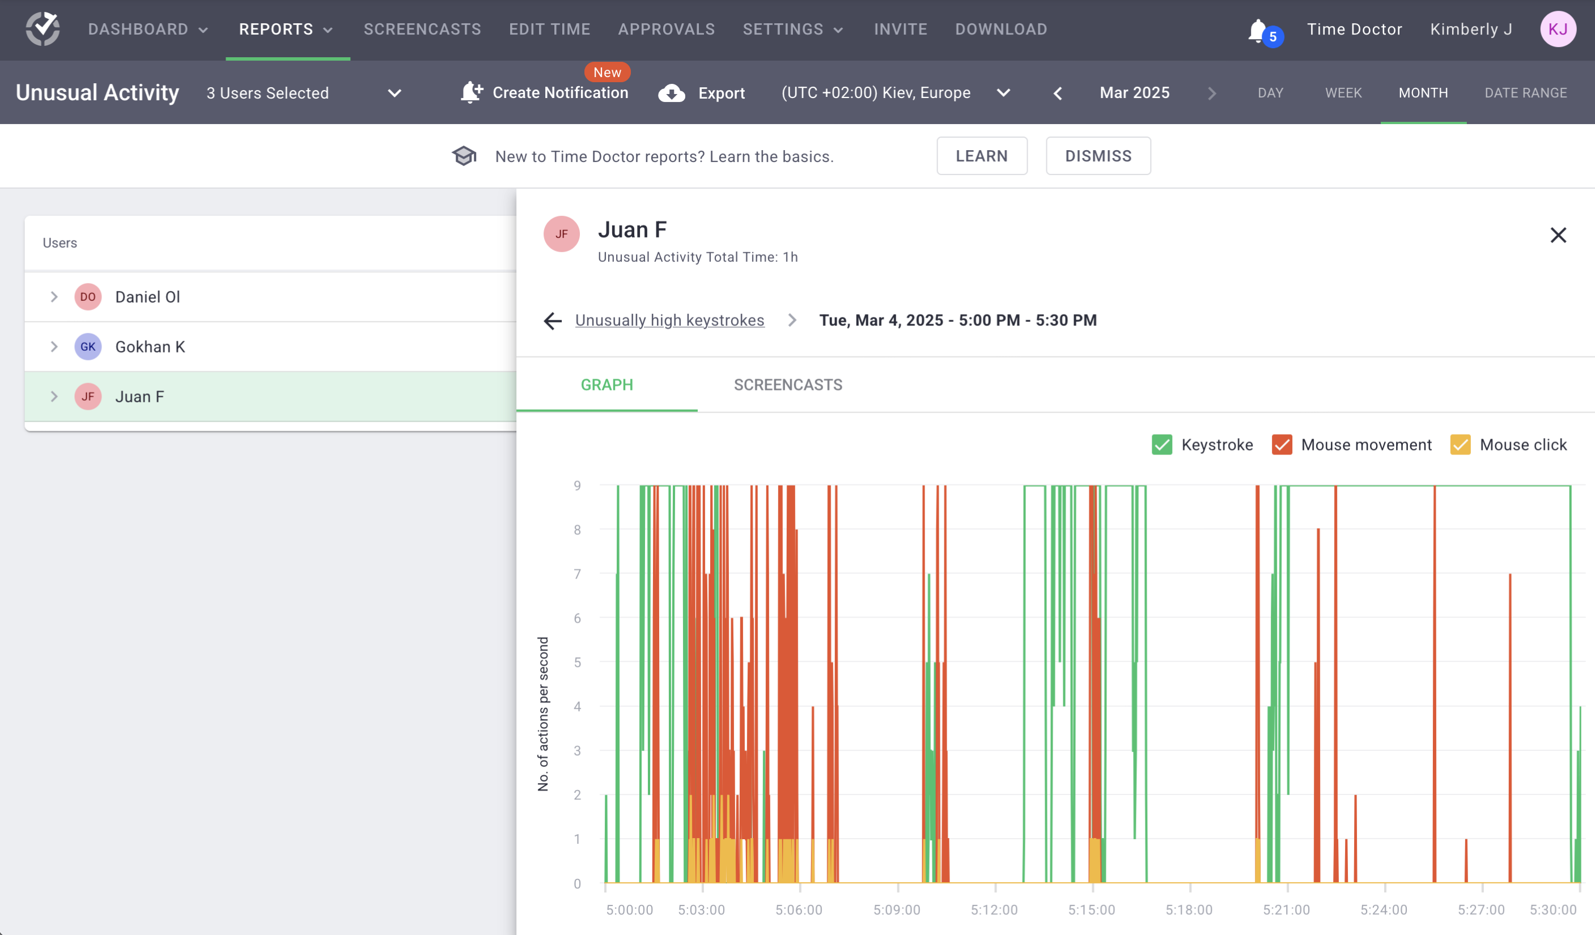
Task: Click the Create Notification bell icon
Action: [x=471, y=92]
